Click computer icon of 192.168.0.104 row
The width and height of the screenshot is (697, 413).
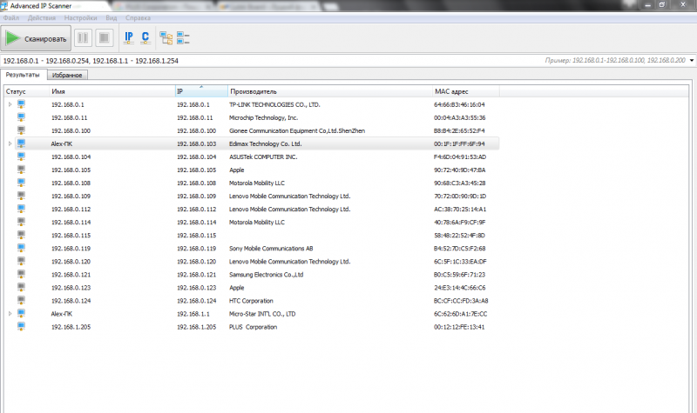tap(22, 157)
